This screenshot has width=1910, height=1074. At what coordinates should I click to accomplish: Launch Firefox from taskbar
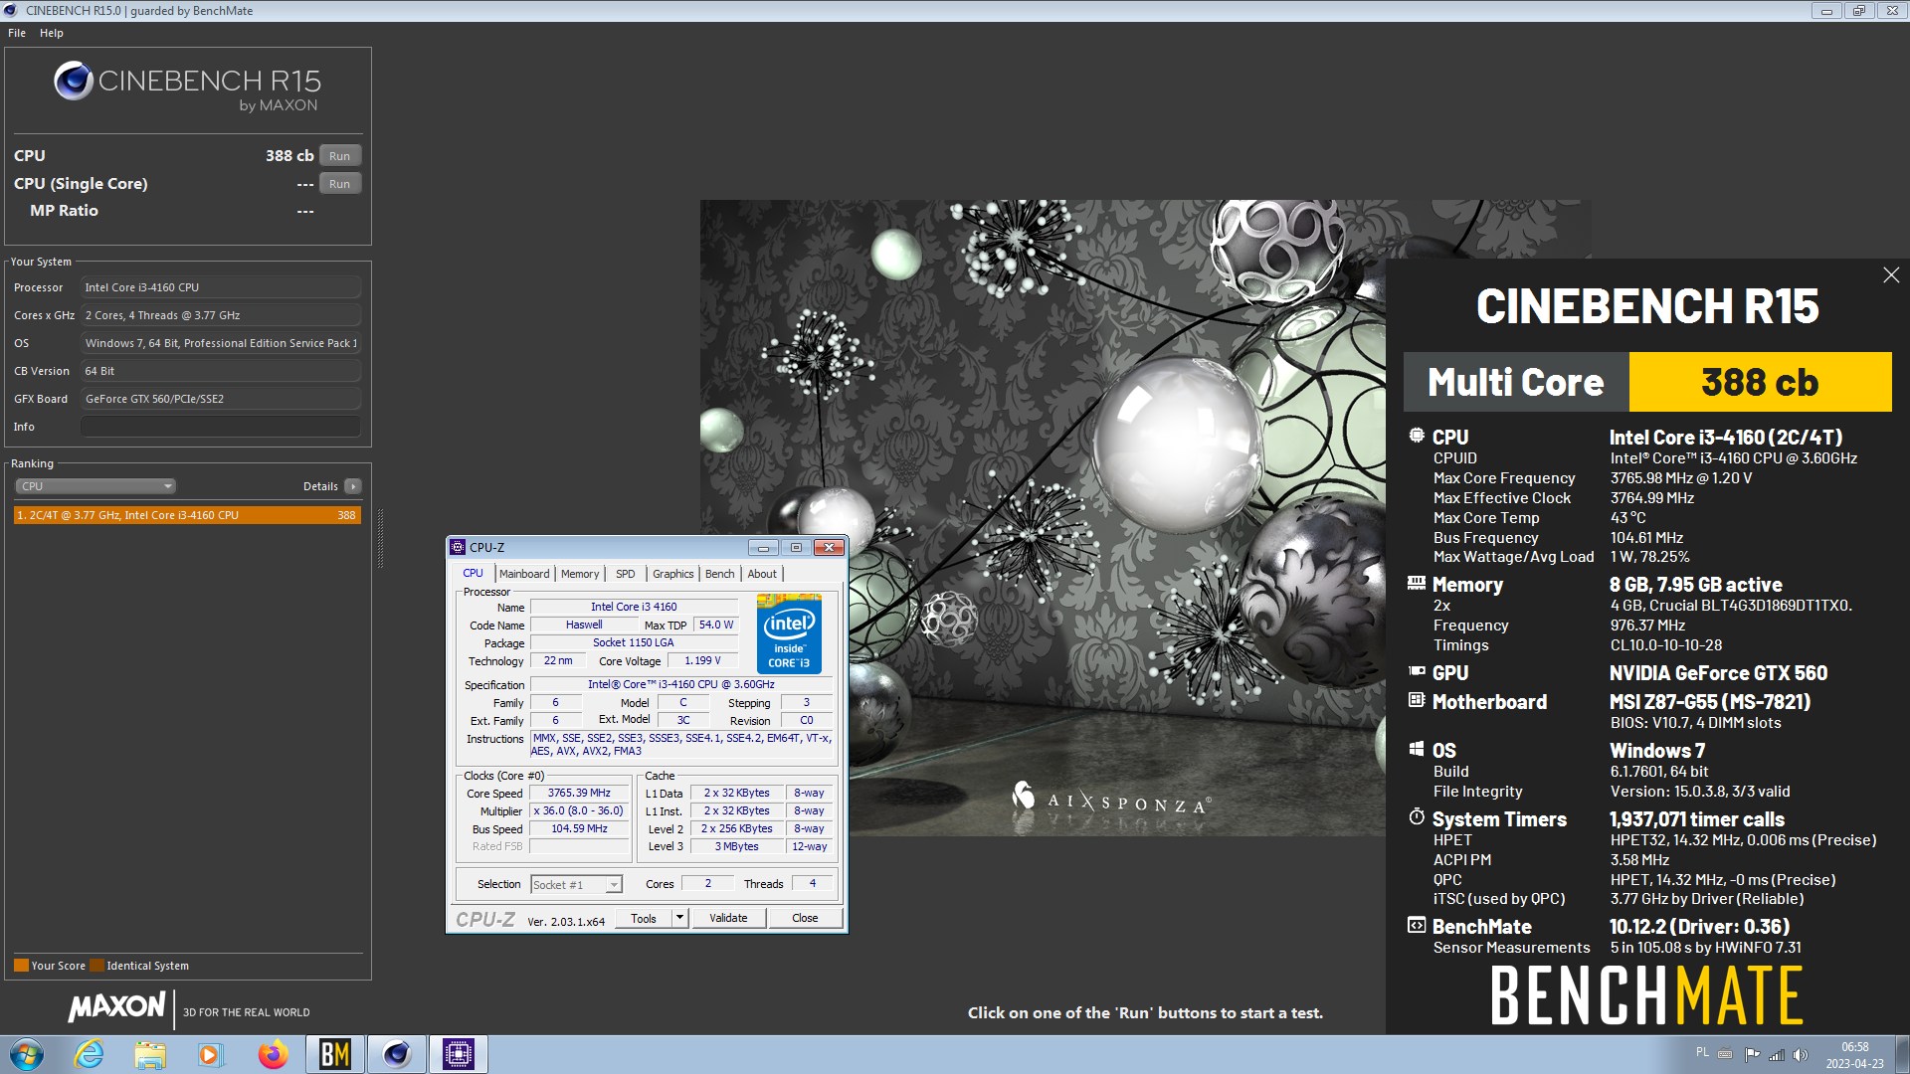click(273, 1054)
